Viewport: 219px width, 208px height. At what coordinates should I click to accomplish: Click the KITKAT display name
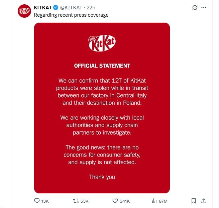(43, 7)
